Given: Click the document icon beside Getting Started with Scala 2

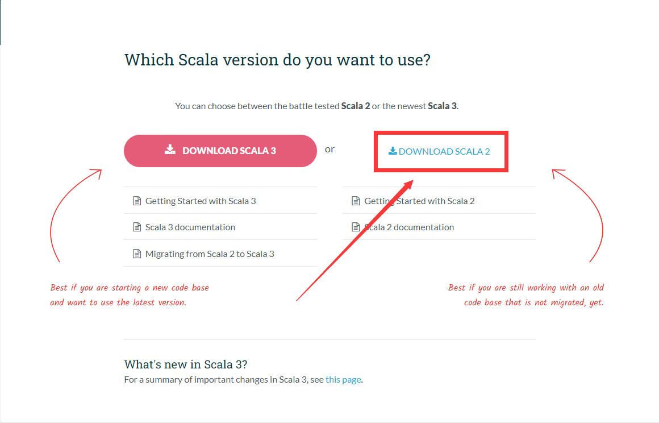Looking at the screenshot, I should pyautogui.click(x=355, y=200).
